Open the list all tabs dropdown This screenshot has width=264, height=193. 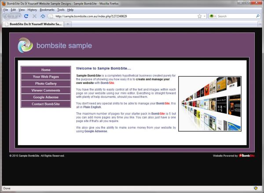260,24
